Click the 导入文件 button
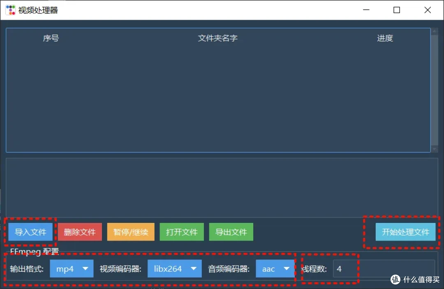Viewport: 444px width, 289px height. 30,232
